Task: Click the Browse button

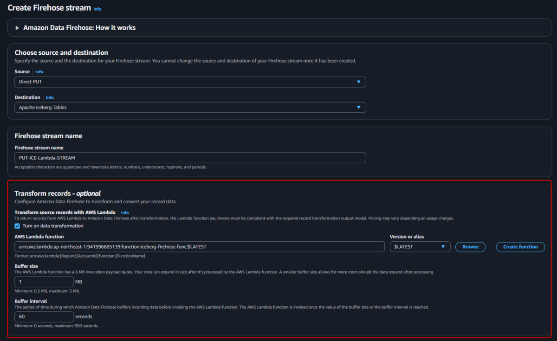Action: coord(470,247)
